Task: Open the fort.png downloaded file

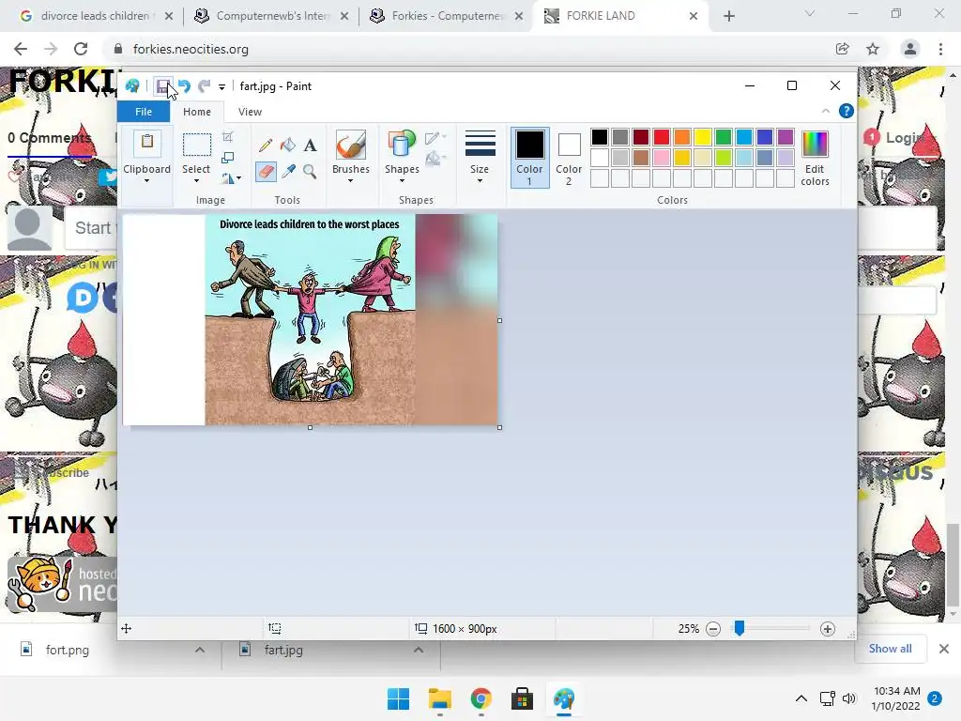Action: point(68,650)
